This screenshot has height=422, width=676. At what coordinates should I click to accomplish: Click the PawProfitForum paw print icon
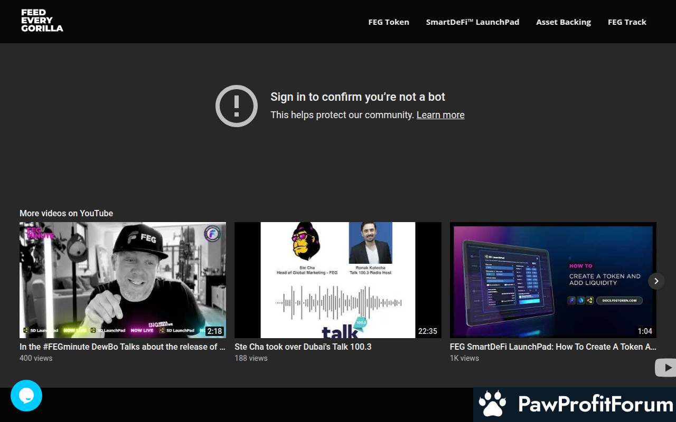pyautogui.click(x=492, y=405)
